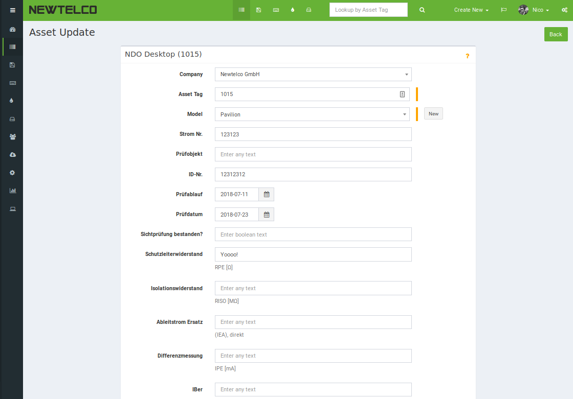Click the orange help question mark
This screenshot has height=399, width=573.
click(x=468, y=56)
